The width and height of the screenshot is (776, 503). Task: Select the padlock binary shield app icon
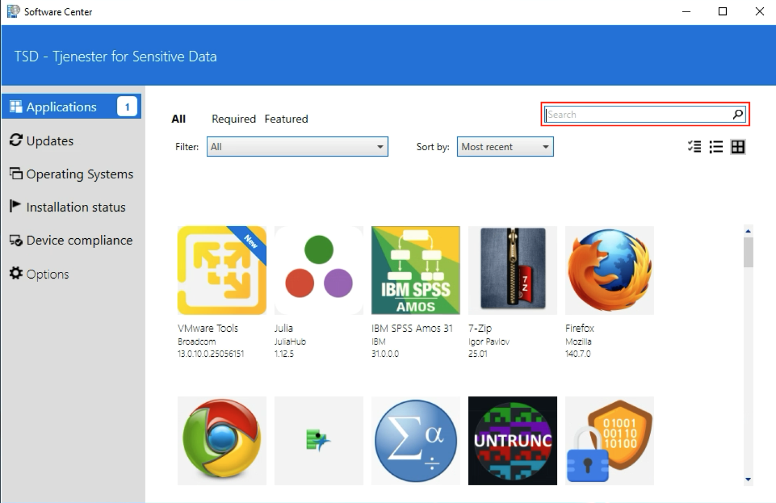coord(610,441)
